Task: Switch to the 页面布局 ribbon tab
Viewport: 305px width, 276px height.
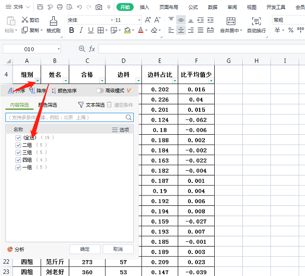Action: pyautogui.click(x=169, y=7)
